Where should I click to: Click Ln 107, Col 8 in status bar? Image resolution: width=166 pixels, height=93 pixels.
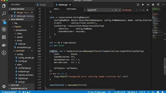(119, 92)
